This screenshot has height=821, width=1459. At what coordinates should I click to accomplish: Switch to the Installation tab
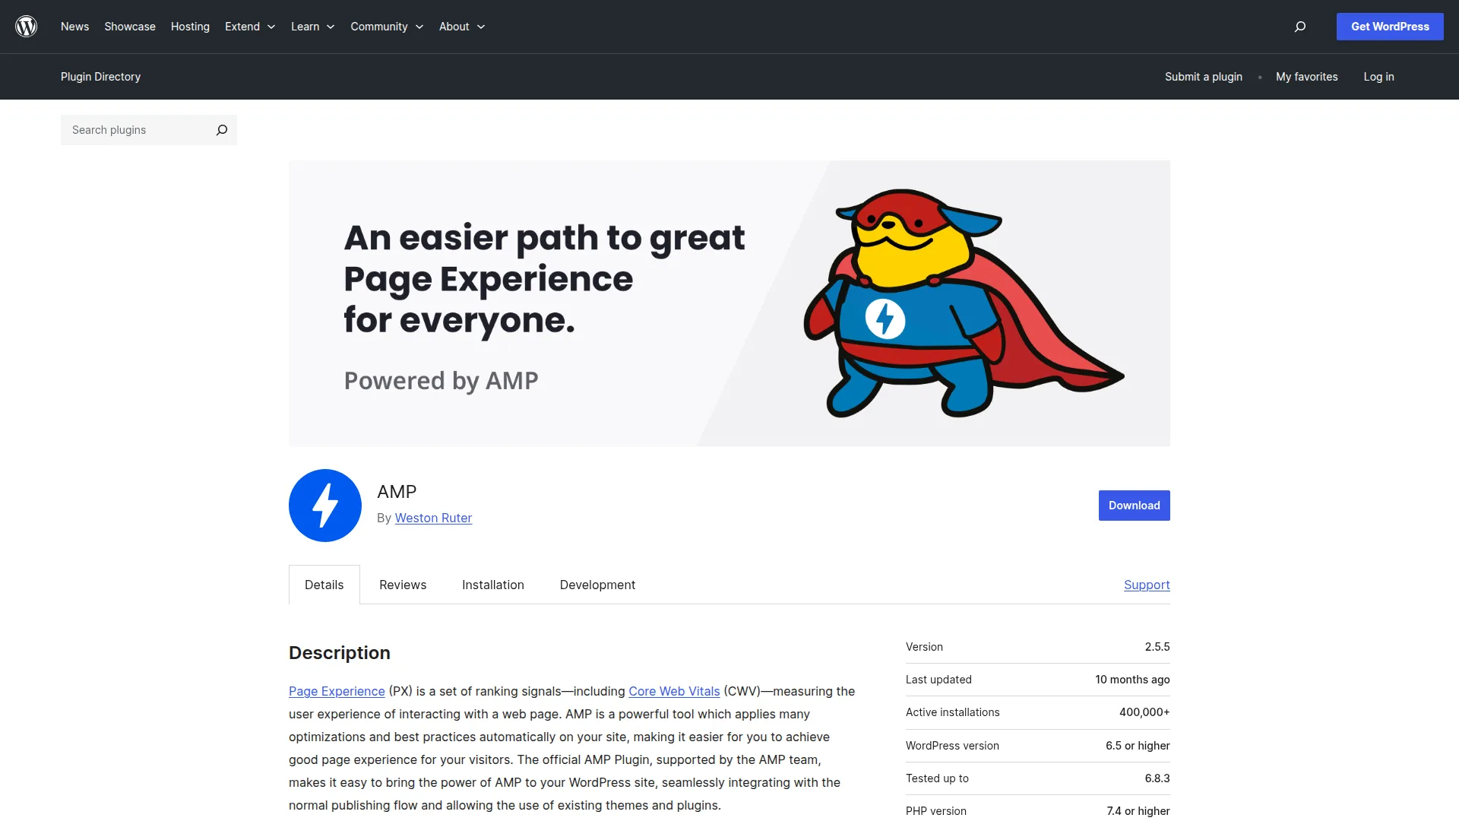(493, 585)
